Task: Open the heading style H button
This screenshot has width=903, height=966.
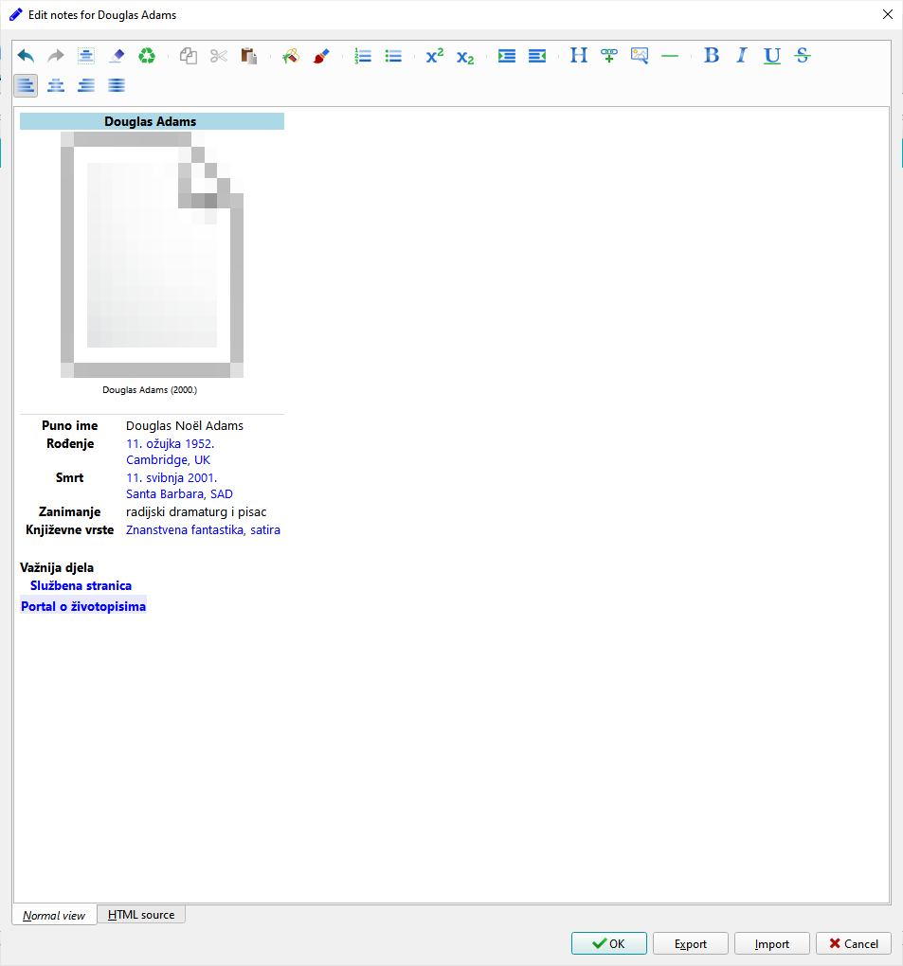Action: pyautogui.click(x=579, y=56)
